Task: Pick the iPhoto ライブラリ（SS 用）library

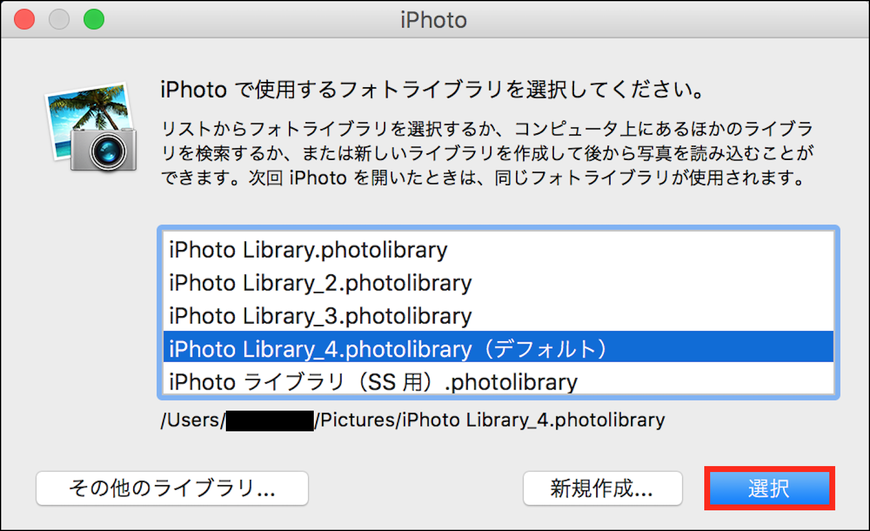Action: (x=373, y=382)
